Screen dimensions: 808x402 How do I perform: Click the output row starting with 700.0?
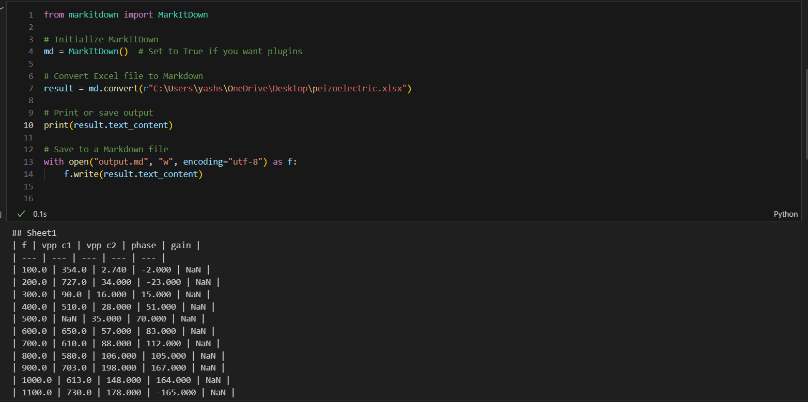pos(116,344)
